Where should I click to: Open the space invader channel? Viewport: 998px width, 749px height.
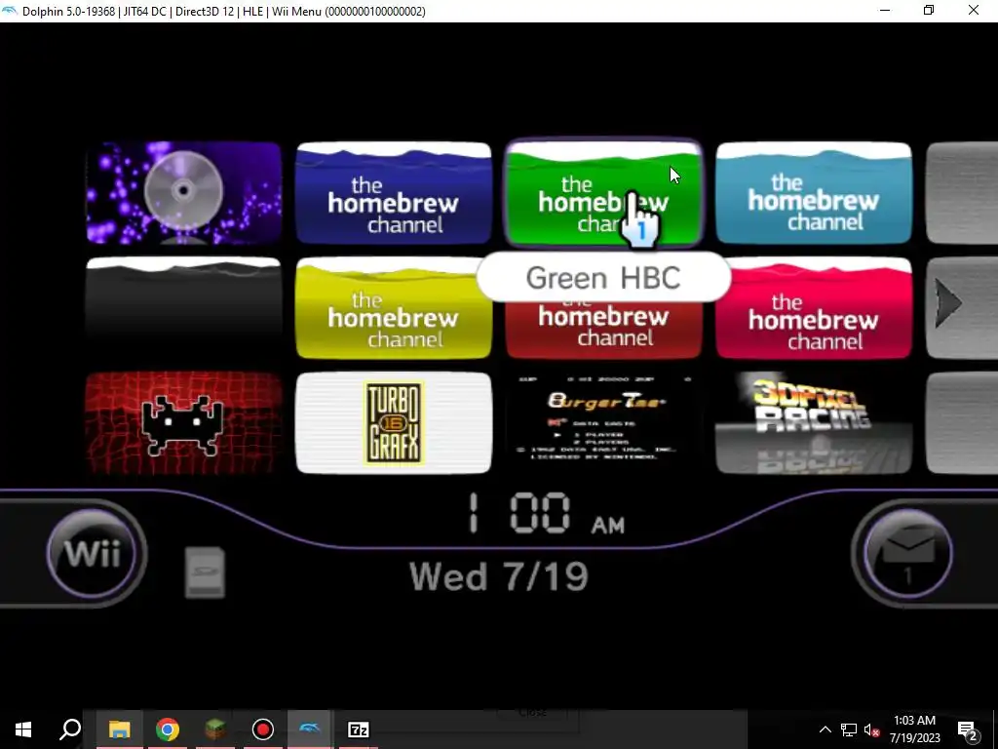click(184, 423)
